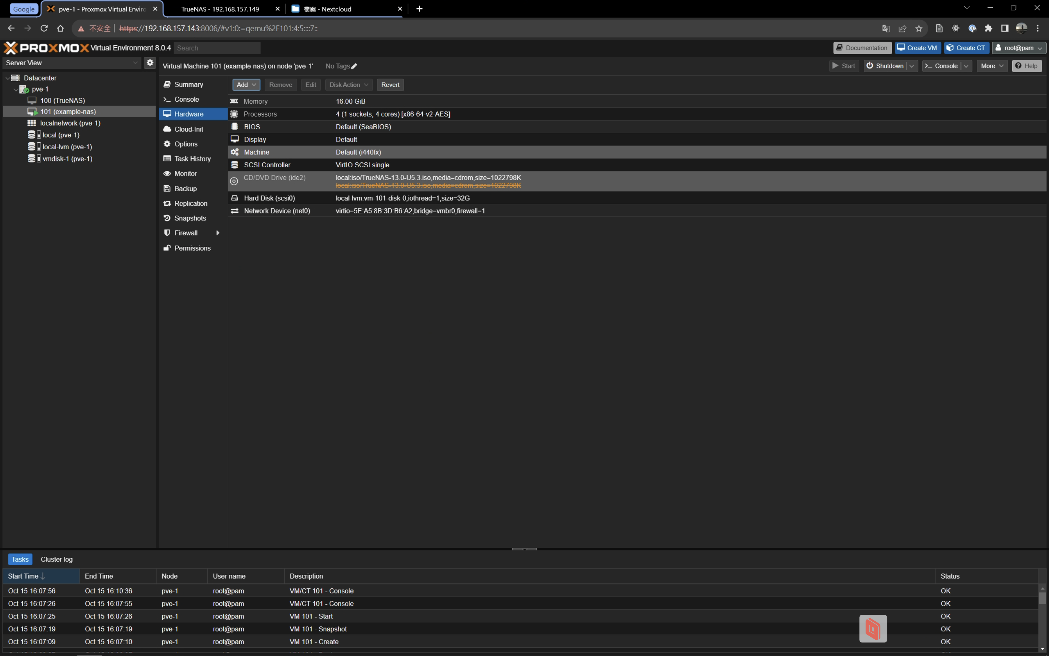Viewport: 1049px width, 656px height.
Task: Switch to the Cluster log tab
Action: click(56, 559)
